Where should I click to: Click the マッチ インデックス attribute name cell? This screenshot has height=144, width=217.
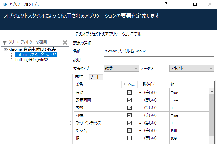tap(98, 123)
